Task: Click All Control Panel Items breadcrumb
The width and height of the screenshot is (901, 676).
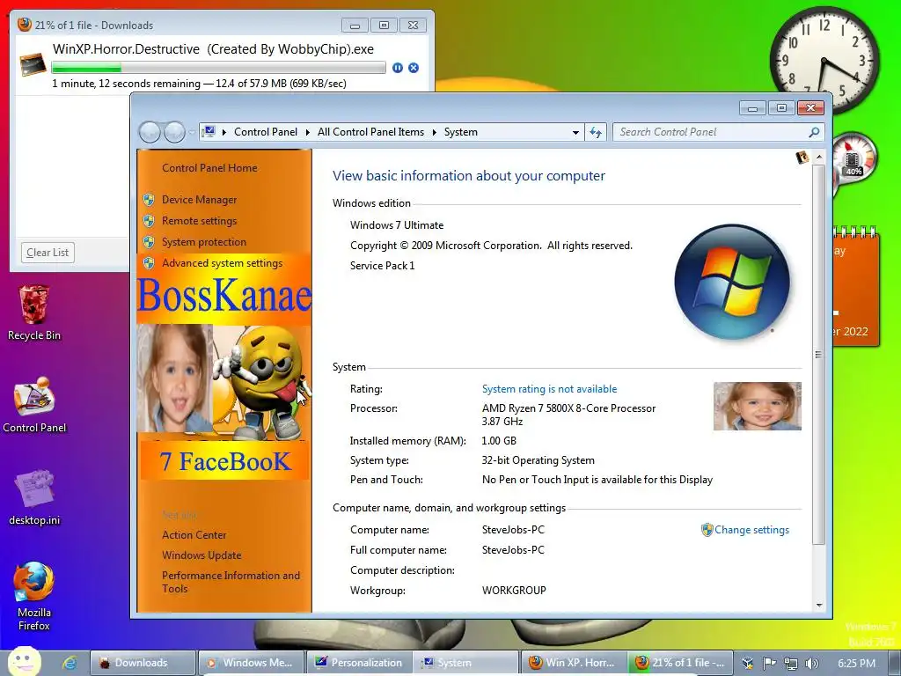Action: pos(370,132)
